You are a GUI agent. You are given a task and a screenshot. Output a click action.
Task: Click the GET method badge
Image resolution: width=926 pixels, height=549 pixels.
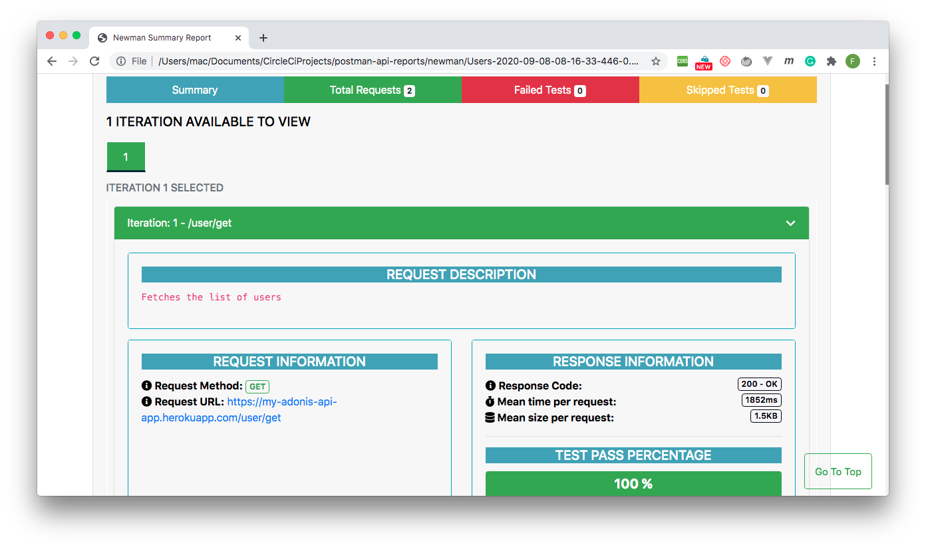point(257,386)
